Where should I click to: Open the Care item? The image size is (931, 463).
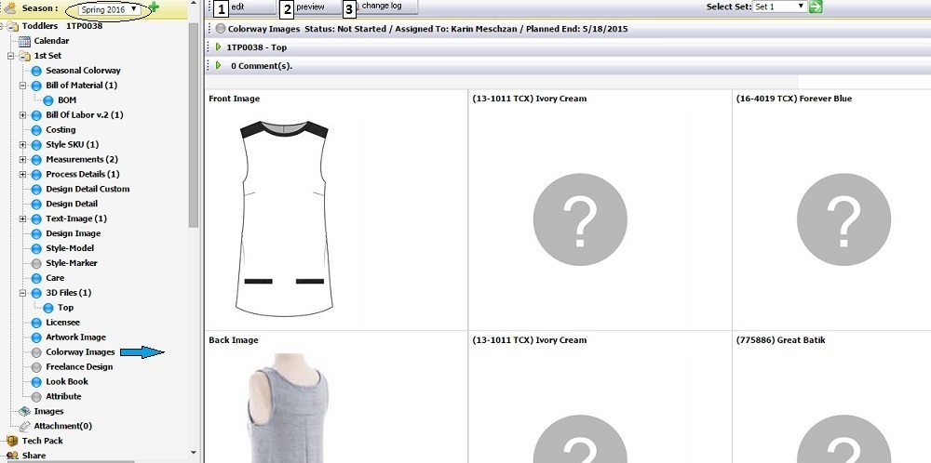pos(55,278)
